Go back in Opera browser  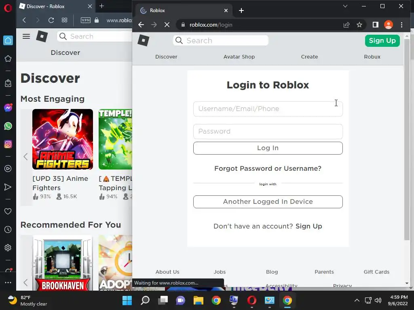point(24,20)
